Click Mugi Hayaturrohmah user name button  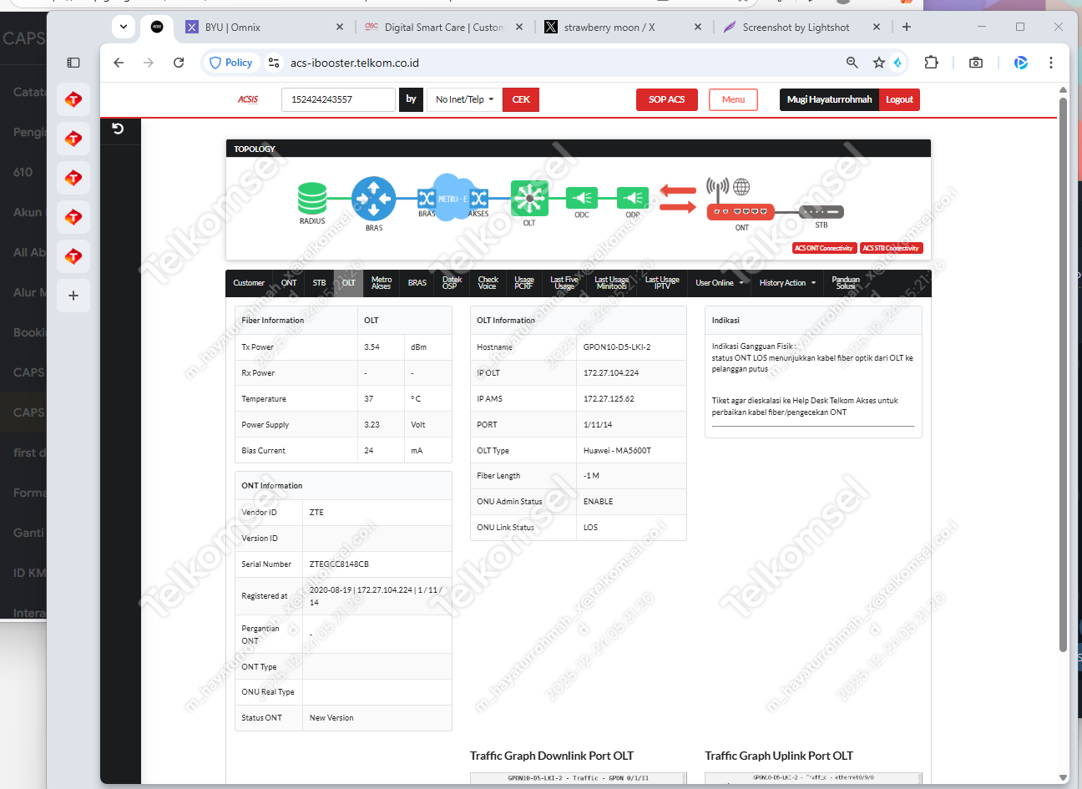click(x=829, y=99)
